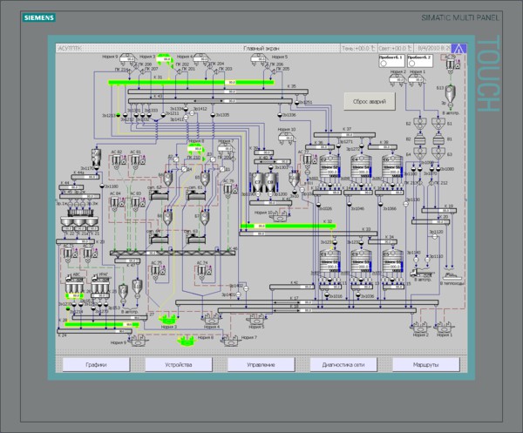Select the Нория 5 elevator head at top
Screen dimensions: 523x433
pos(259,58)
